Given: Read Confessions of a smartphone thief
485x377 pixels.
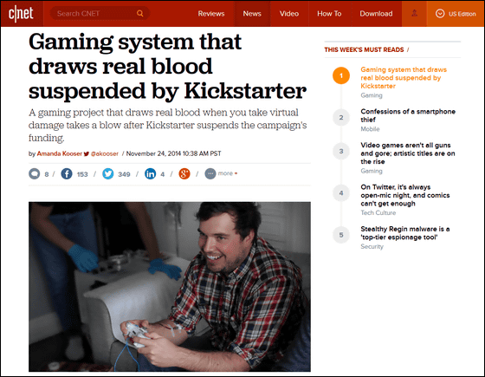Looking at the screenshot, I should pyautogui.click(x=408, y=115).
